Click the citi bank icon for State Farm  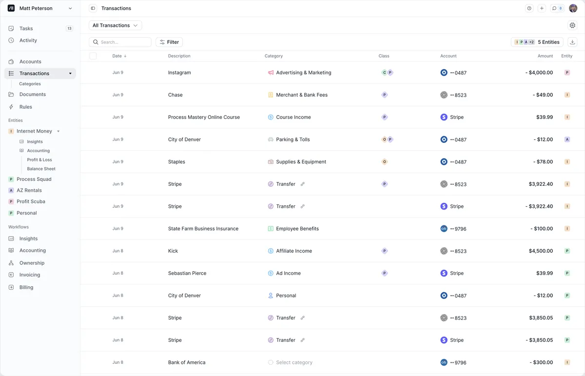click(444, 229)
